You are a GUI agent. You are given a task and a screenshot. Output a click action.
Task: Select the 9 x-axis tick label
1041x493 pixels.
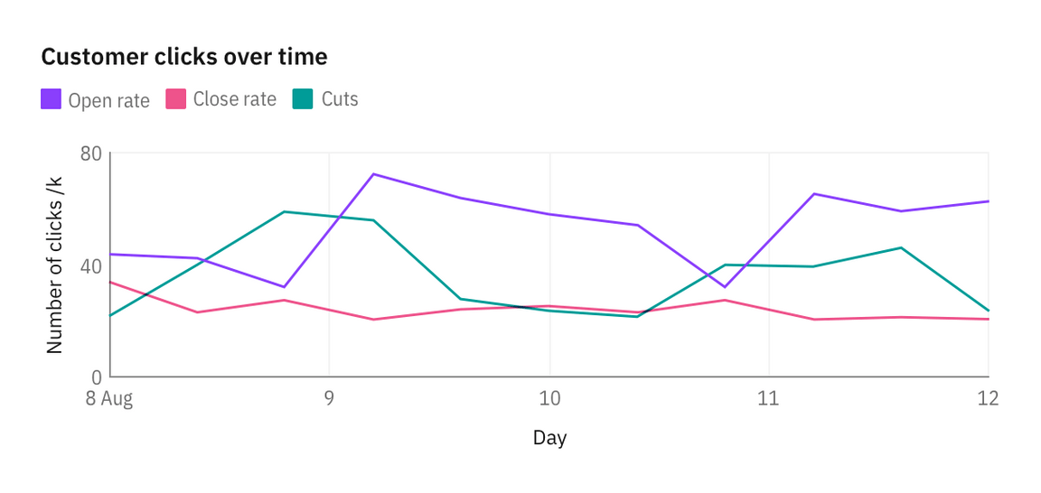click(329, 400)
